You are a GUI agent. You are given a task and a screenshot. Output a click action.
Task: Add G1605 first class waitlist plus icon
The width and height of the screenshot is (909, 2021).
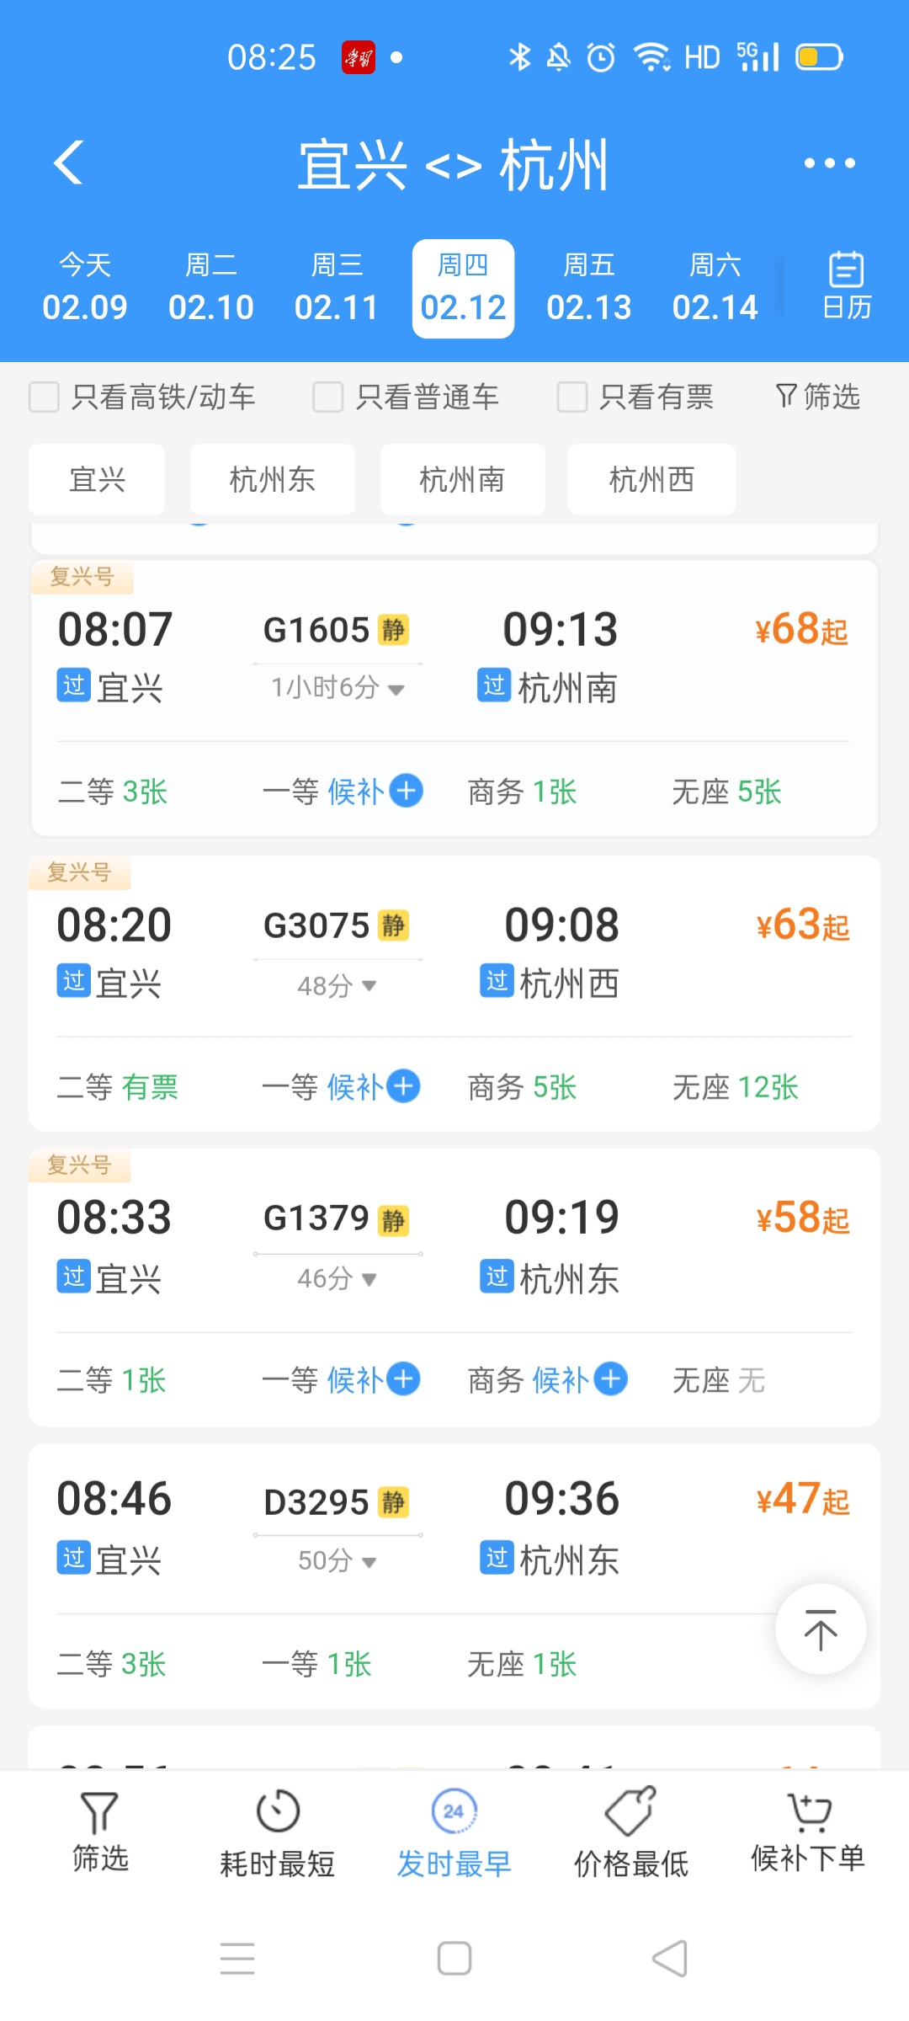coord(407,791)
